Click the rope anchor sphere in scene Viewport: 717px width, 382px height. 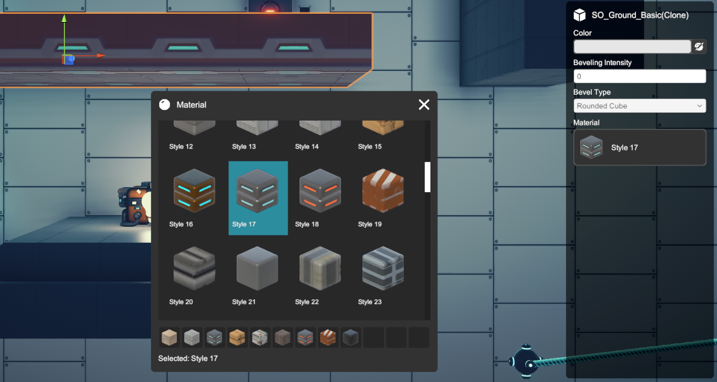coord(526,362)
